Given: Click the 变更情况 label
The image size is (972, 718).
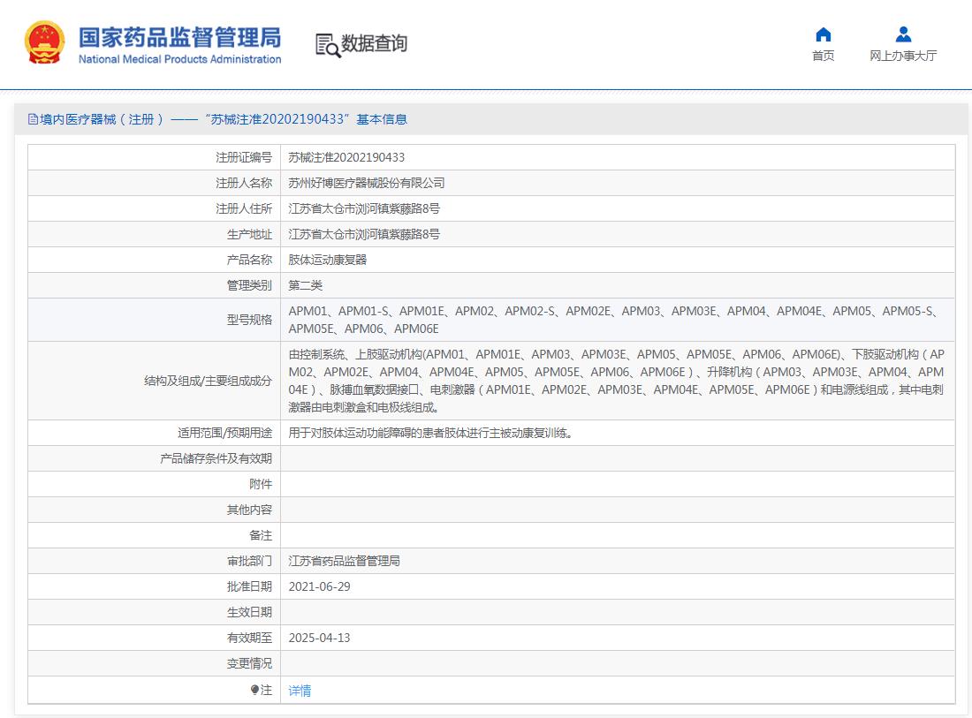Looking at the screenshot, I should pos(249,663).
